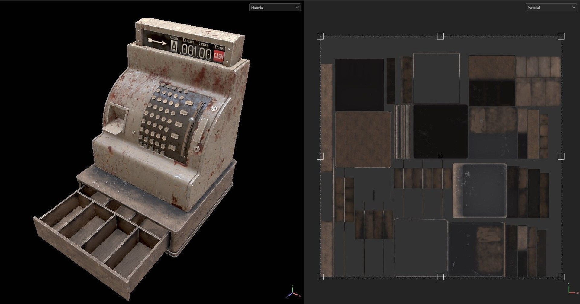Click the chevron arrow of the 3D viewport Material dropdown
The image size is (580, 304).
(297, 8)
